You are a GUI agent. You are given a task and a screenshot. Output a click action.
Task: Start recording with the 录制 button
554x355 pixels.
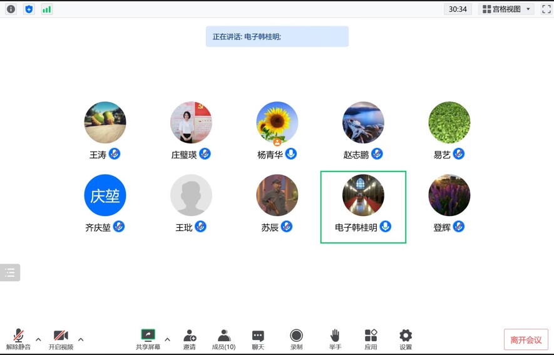[x=296, y=339]
